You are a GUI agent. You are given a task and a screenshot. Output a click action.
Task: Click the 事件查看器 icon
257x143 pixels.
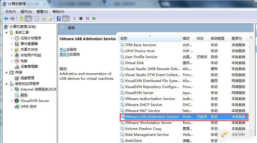[x=17, y=44]
